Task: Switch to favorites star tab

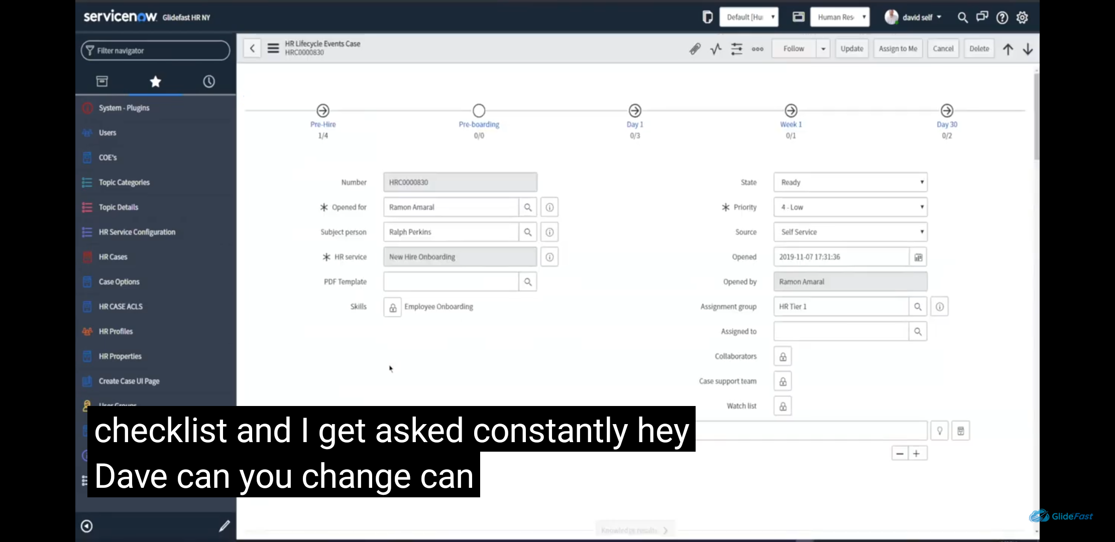Action: (x=156, y=81)
